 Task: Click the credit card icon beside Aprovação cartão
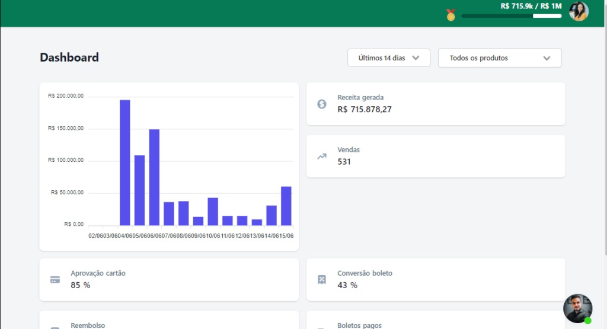click(x=55, y=279)
